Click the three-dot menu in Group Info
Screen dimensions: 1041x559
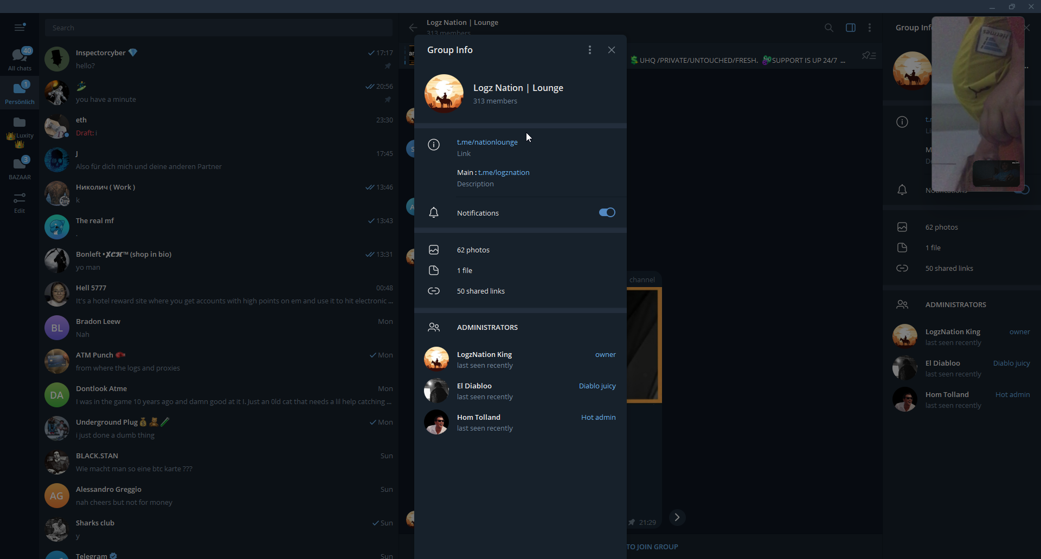(590, 50)
